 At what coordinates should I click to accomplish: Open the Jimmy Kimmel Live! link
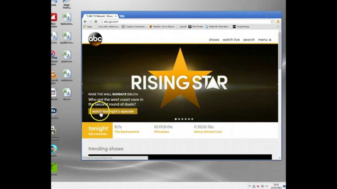coord(208,132)
